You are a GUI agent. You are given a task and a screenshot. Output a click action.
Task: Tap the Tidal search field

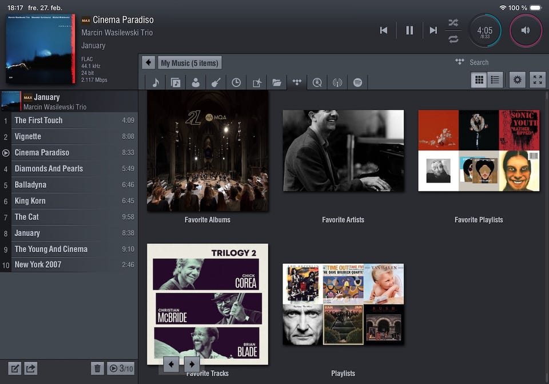(492, 62)
